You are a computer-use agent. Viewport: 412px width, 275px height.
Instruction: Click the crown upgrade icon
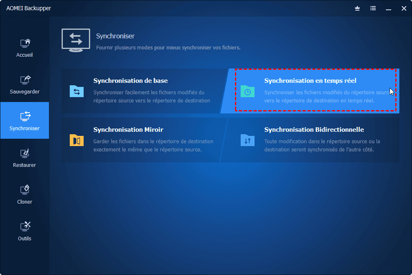coord(357,9)
